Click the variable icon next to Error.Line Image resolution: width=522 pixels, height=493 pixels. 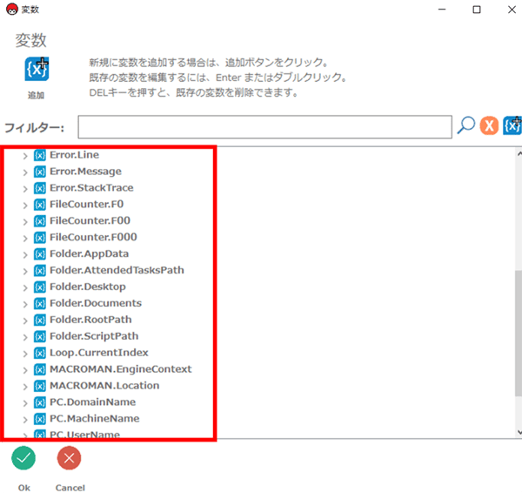pyautogui.click(x=40, y=155)
